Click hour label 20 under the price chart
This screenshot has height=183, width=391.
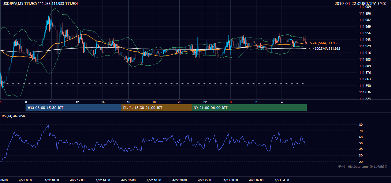point(180,102)
